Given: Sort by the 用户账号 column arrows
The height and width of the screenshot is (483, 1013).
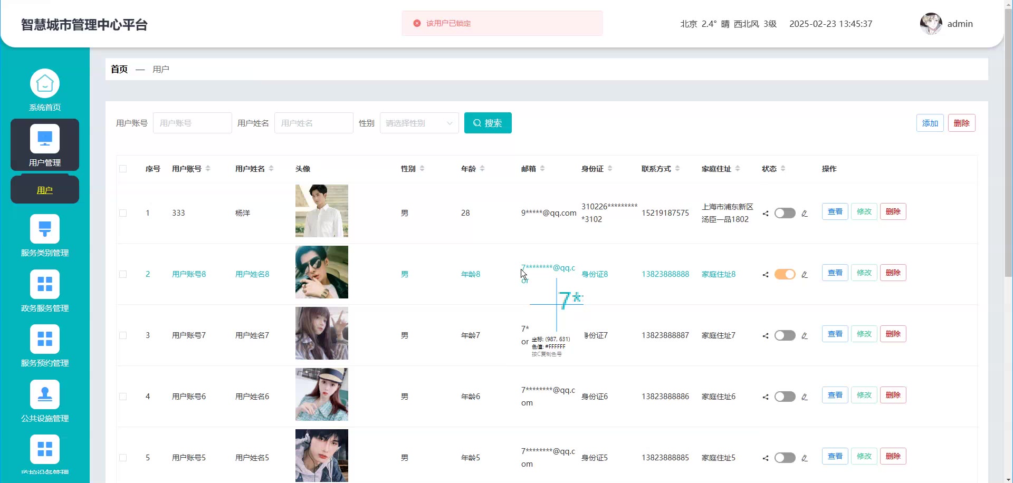Looking at the screenshot, I should click(x=208, y=169).
